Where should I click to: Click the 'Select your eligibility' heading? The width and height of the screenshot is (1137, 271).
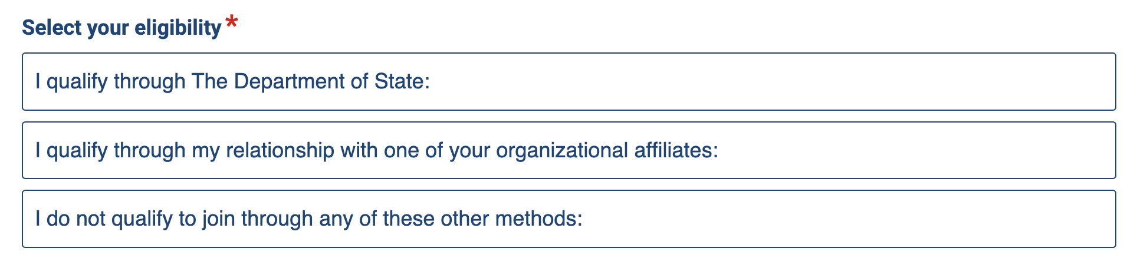tap(121, 28)
